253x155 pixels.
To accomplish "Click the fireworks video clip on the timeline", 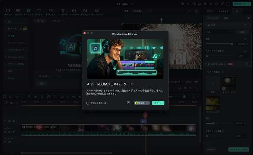I will 108,130.
